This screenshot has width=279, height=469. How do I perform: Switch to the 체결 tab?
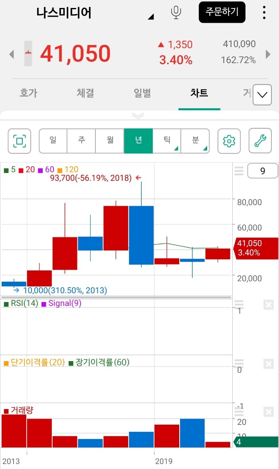[x=85, y=93]
